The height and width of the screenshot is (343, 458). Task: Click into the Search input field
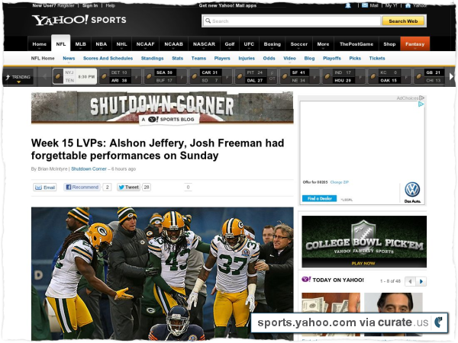tap(292, 21)
